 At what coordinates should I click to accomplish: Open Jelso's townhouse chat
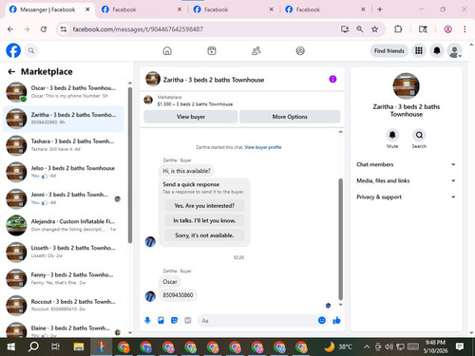pos(64,172)
